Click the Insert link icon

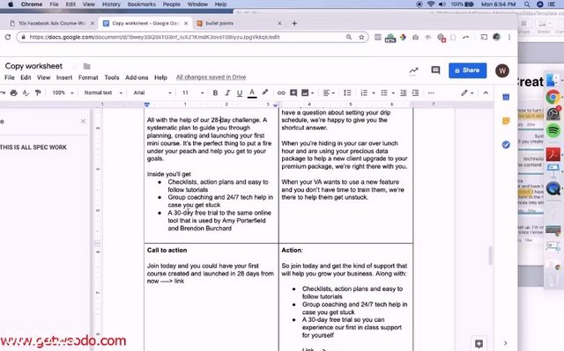pos(281,93)
